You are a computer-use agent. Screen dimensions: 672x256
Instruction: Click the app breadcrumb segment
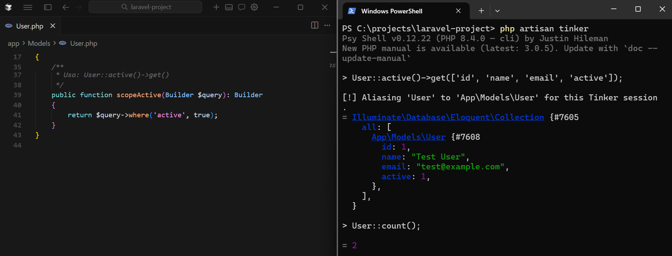tap(13, 43)
